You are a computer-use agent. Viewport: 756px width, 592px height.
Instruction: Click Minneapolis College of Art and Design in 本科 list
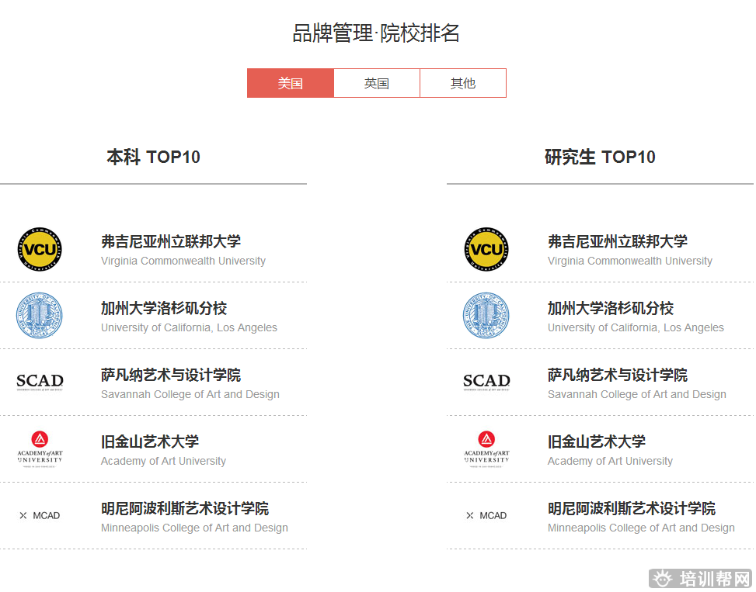tap(194, 528)
